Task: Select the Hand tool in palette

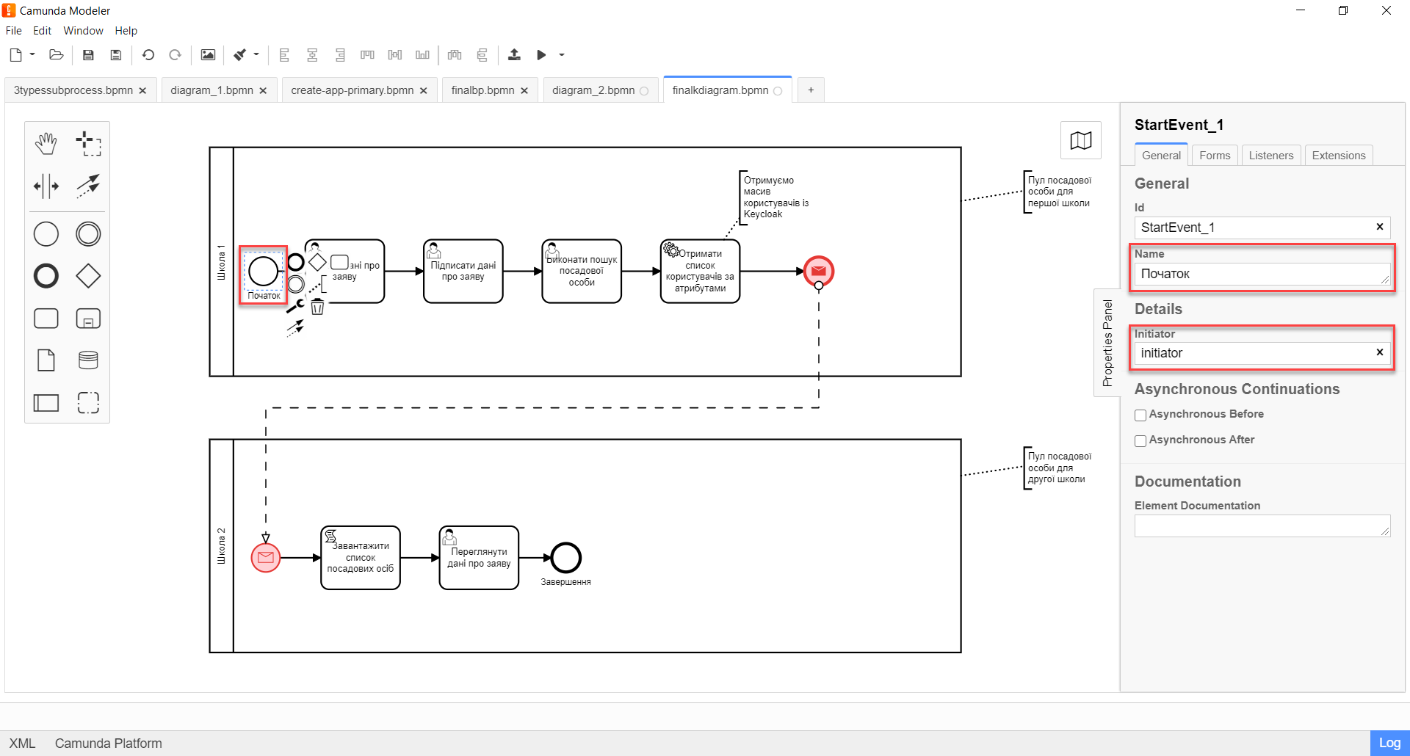Action: (46, 144)
